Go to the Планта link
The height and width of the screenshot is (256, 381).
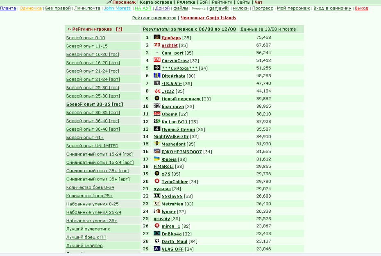tap(8, 8)
